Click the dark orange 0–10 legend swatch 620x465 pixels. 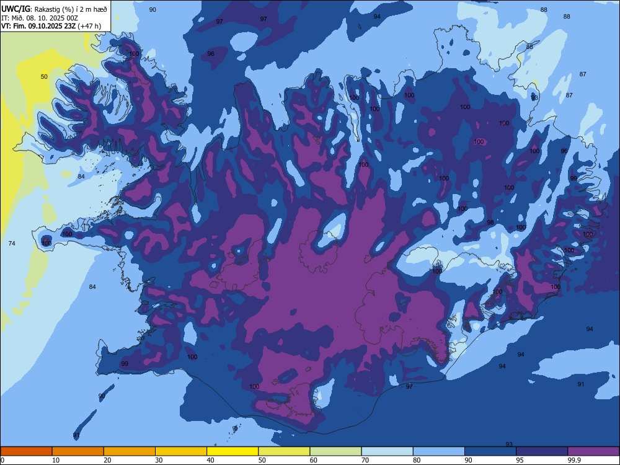pyautogui.click(x=26, y=451)
